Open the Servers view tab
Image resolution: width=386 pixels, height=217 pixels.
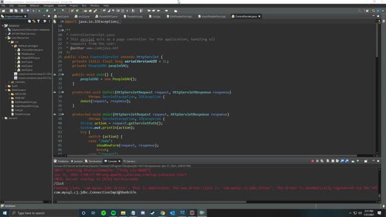click(129, 161)
